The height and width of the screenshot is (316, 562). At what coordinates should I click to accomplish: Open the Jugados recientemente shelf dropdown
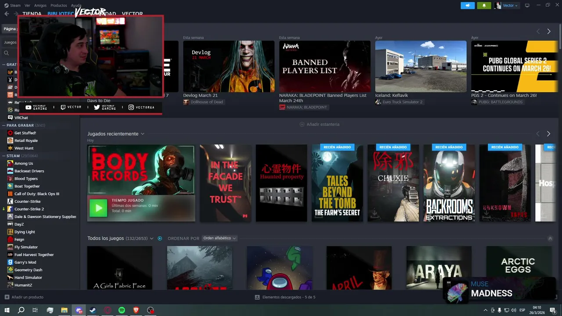(x=142, y=134)
